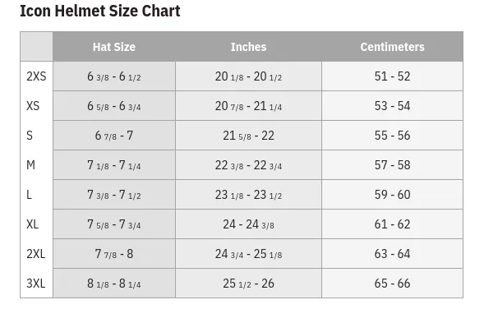The width and height of the screenshot is (498, 309).
Task: Click the Icon Helmet Size Chart heading
Action: pos(100,11)
